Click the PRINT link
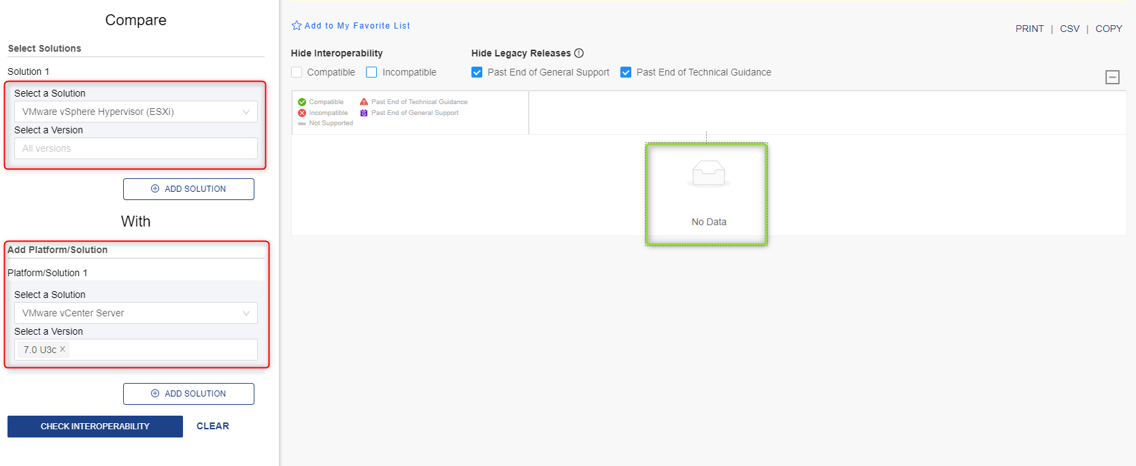 point(1029,29)
